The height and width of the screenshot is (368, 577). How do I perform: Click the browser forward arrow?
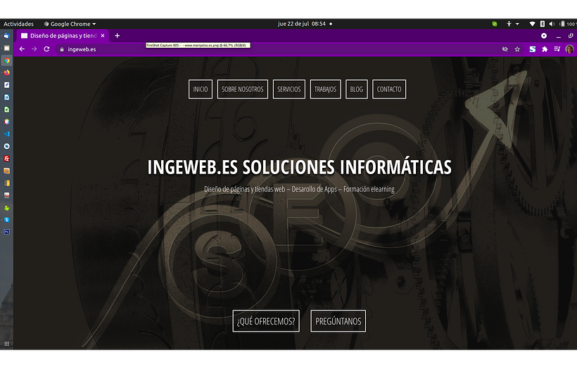point(34,49)
